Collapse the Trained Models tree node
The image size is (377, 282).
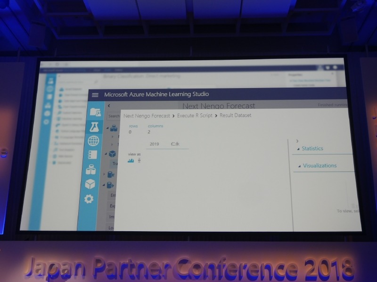click(106, 154)
